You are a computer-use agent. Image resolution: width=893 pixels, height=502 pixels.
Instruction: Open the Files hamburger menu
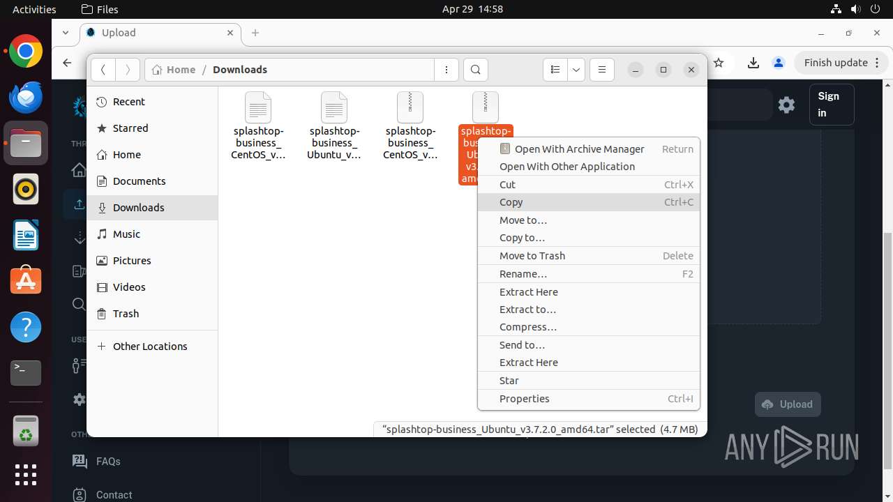(x=601, y=70)
